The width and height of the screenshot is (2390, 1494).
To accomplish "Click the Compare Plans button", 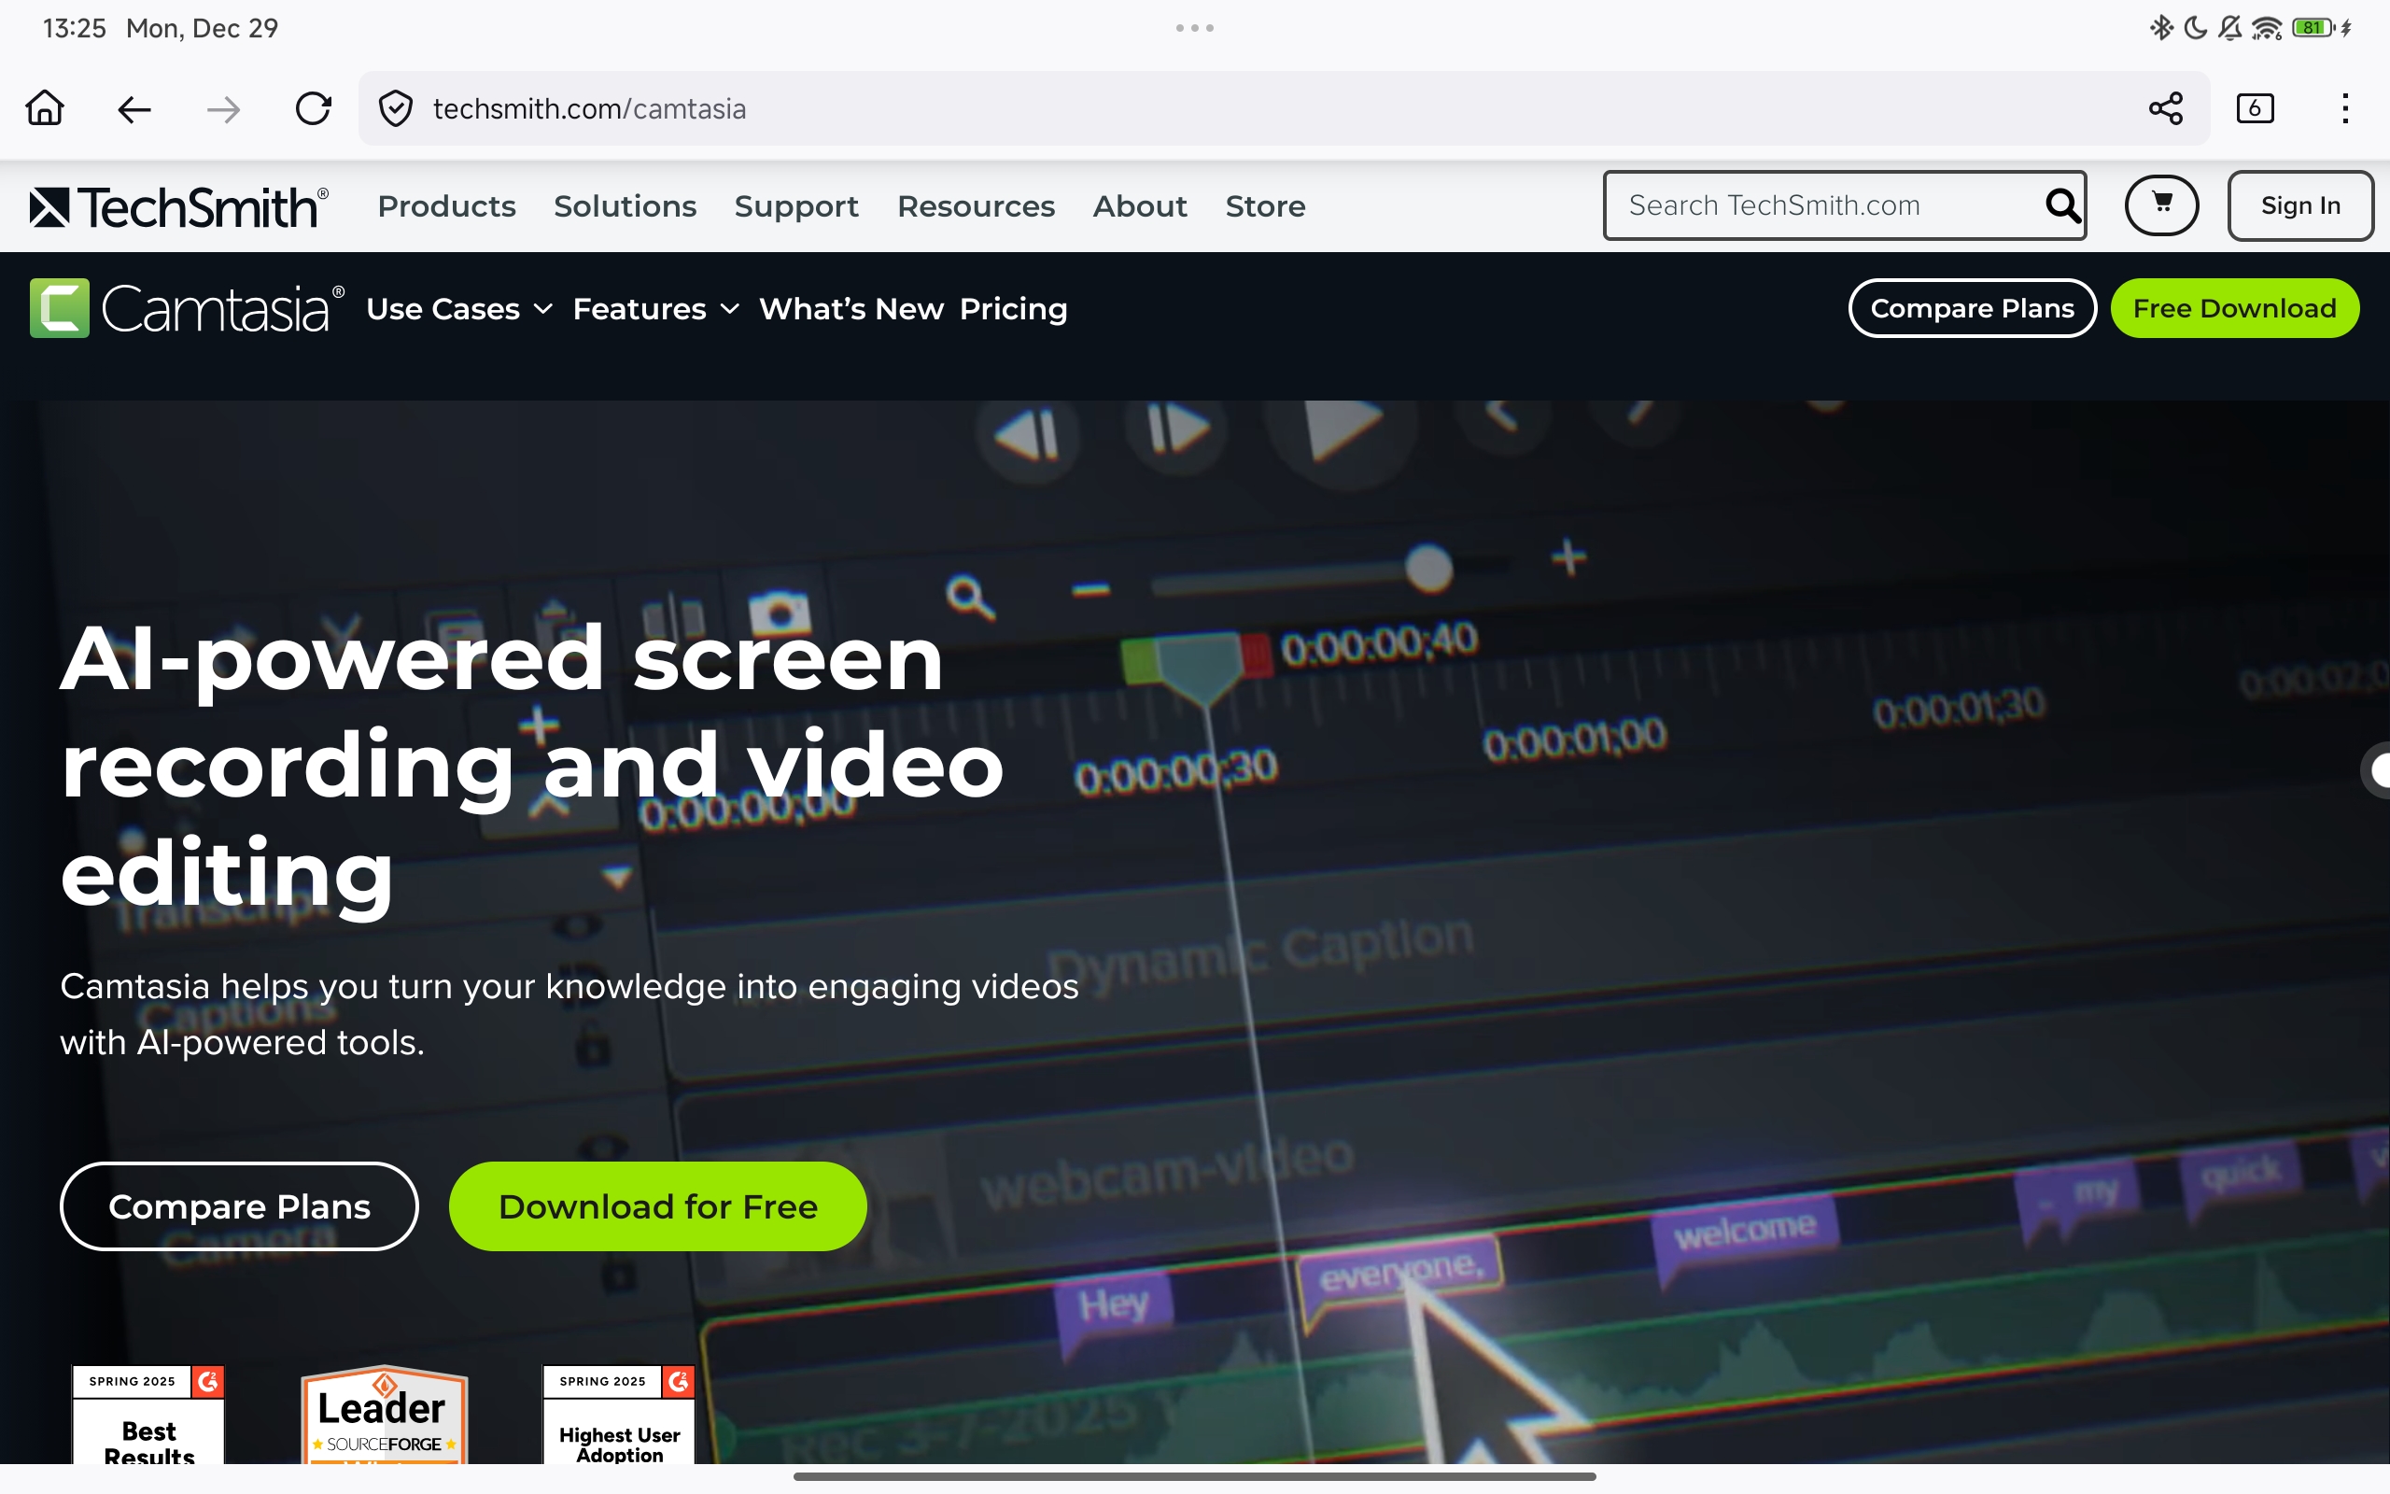I will [x=238, y=1206].
